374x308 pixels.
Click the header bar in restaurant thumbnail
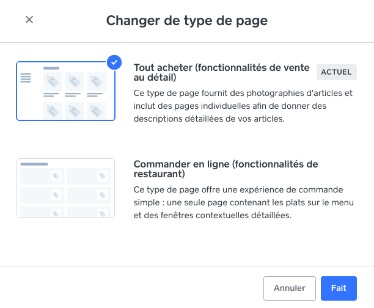click(34, 164)
